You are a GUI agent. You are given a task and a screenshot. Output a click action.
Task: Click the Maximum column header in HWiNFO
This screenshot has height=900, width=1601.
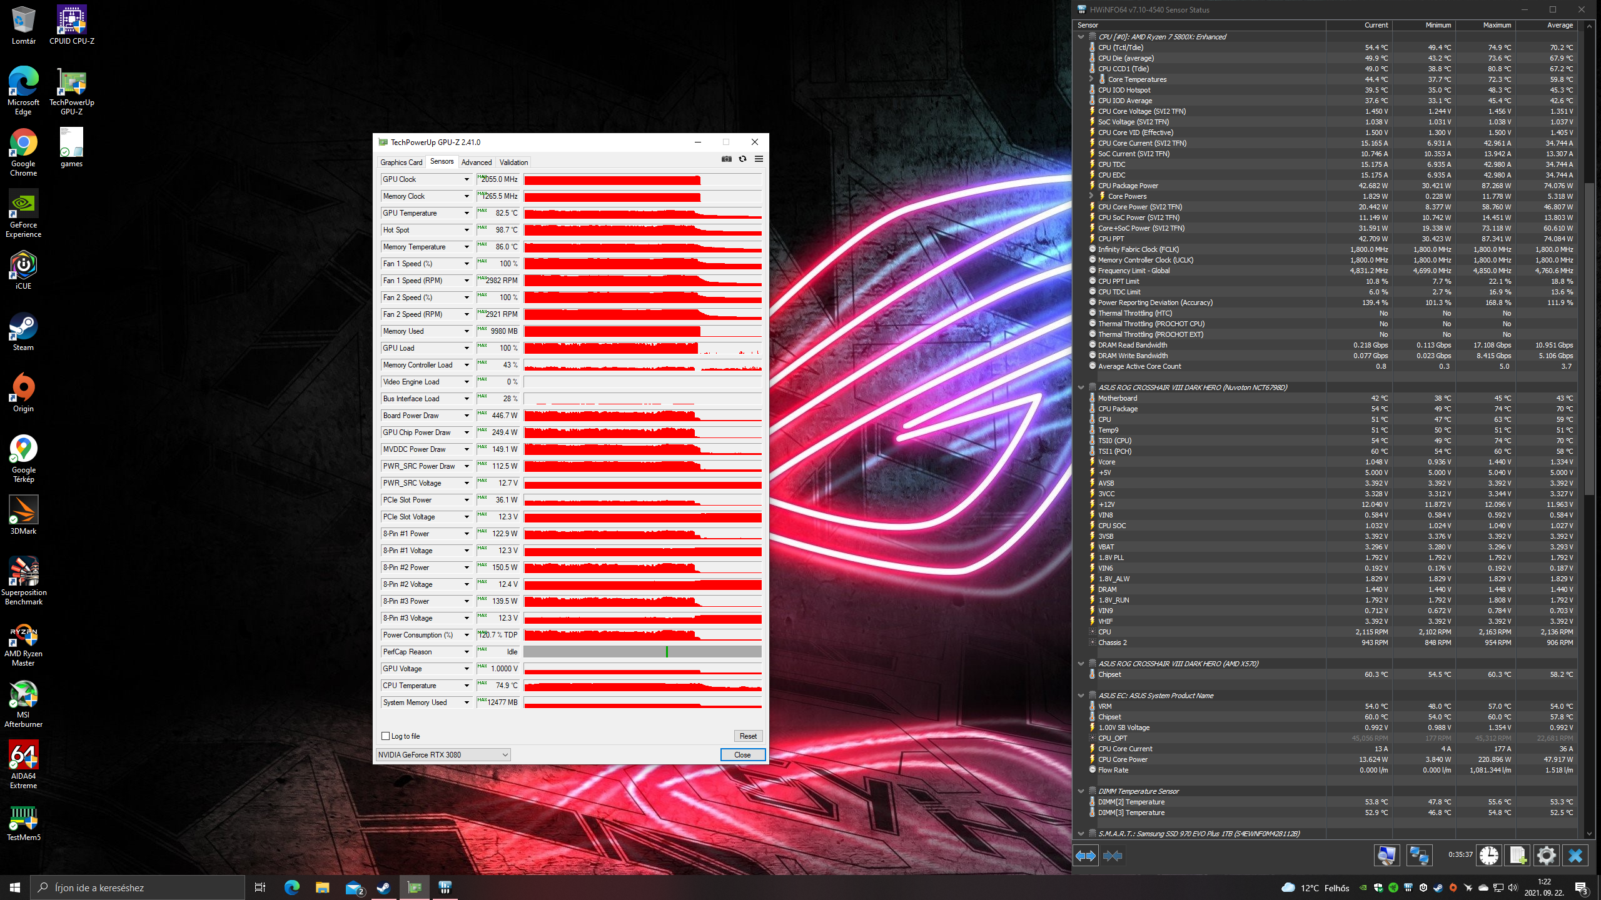[1485, 25]
